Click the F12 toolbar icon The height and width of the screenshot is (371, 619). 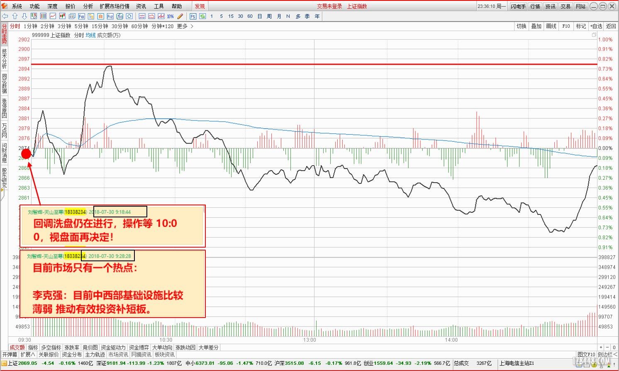[110, 16]
